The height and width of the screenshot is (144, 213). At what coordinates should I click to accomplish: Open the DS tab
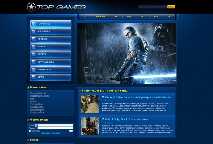coord(169,17)
